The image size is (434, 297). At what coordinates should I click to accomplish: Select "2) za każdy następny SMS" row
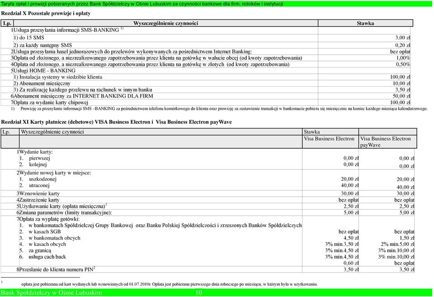pos(42,45)
